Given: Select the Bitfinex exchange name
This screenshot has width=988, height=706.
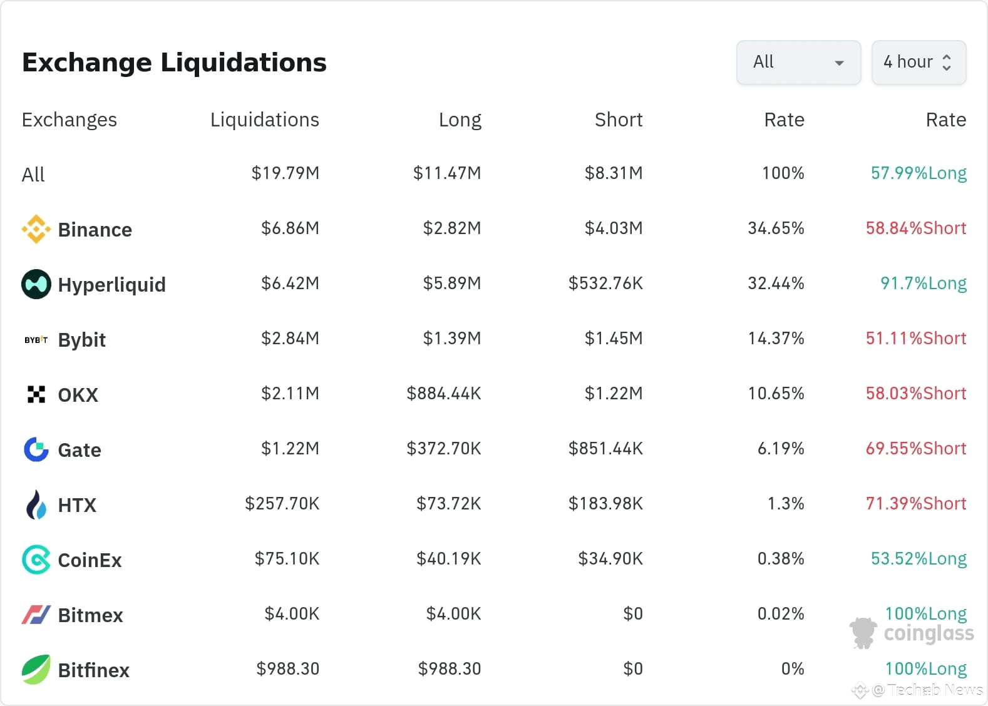Looking at the screenshot, I should (93, 670).
